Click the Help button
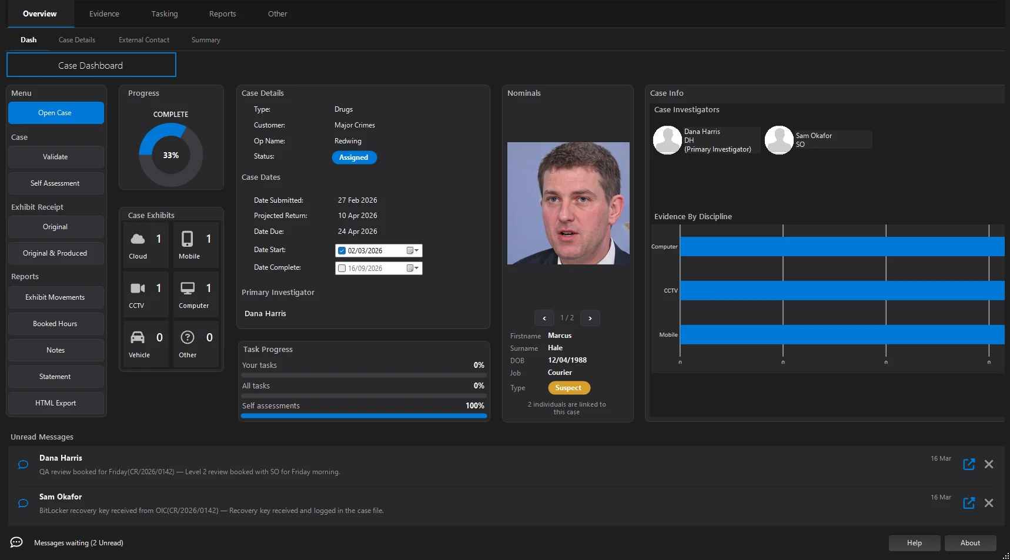The height and width of the screenshot is (560, 1010). (914, 543)
